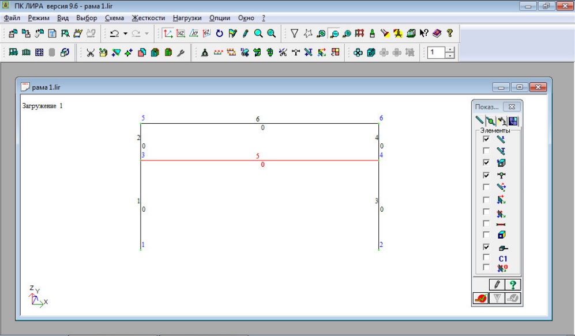This screenshot has height=336, width=575.
Task: Click the arrow with question mark help icon
Action: click(x=424, y=33)
